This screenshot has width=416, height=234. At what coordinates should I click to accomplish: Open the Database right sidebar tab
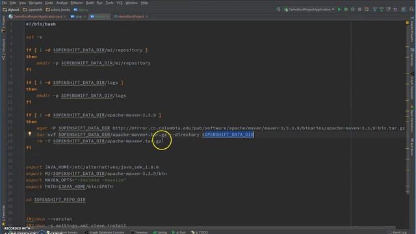[x=412, y=57]
